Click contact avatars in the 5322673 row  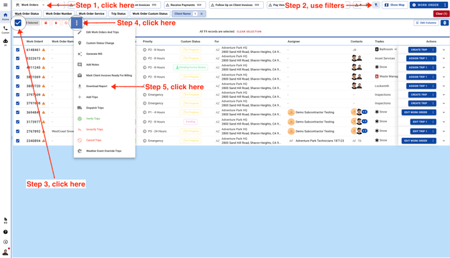tap(357, 58)
